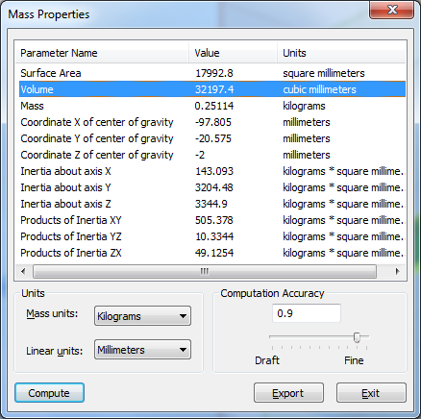Exit the Mass Properties dialog
Image resolution: width=421 pixels, height=419 pixels.
tap(371, 393)
